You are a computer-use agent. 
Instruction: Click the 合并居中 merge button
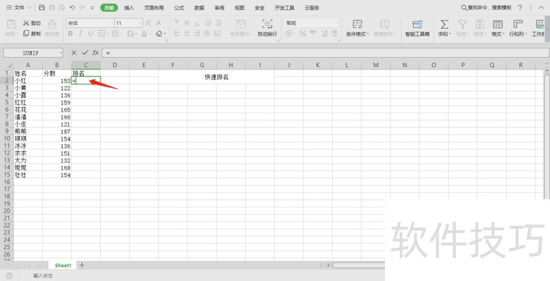click(x=241, y=28)
